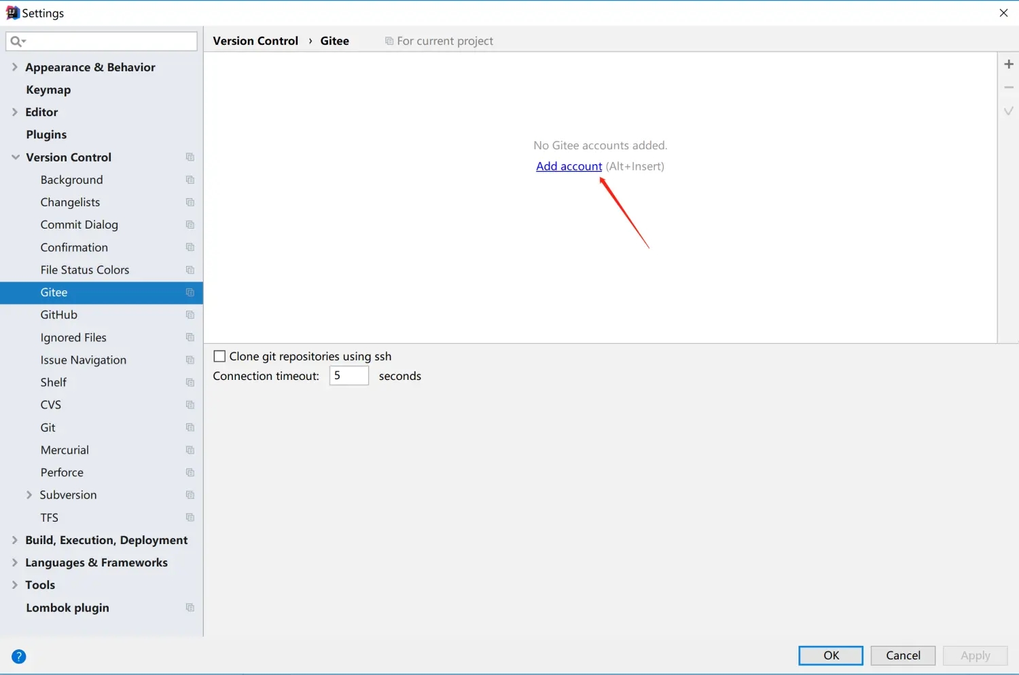This screenshot has height=675, width=1019.
Task: Click project-level icon beside Shelf
Action: [x=190, y=383]
